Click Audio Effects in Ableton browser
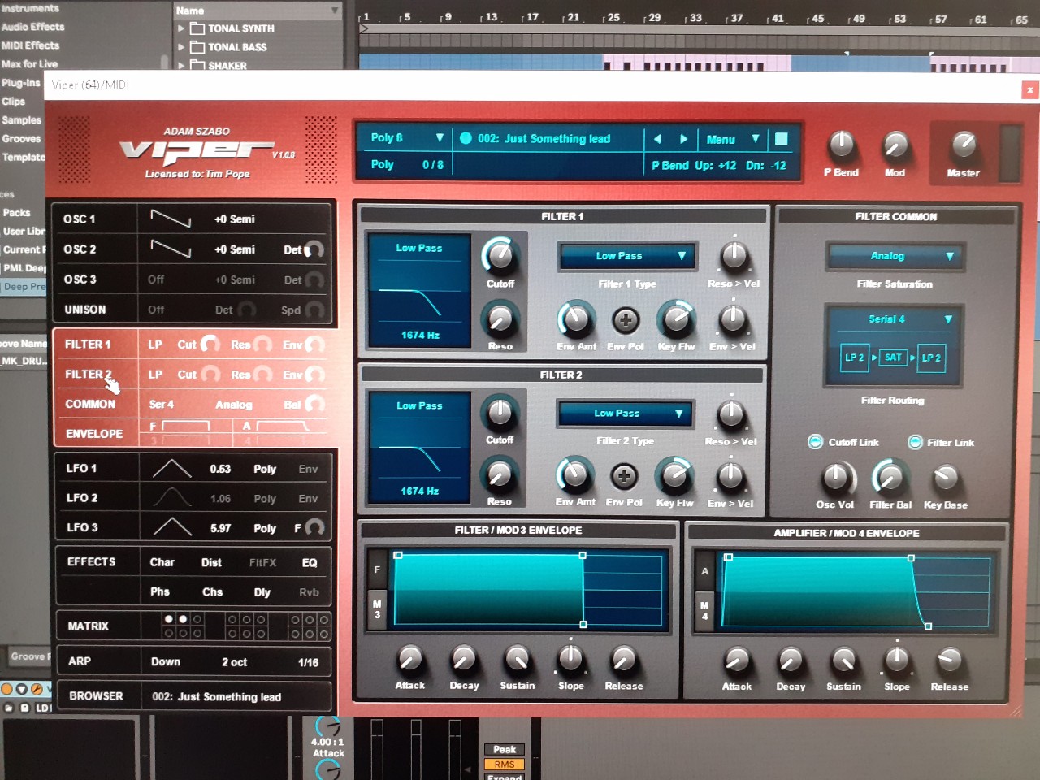Screen dimensions: 1040x780 [32, 27]
